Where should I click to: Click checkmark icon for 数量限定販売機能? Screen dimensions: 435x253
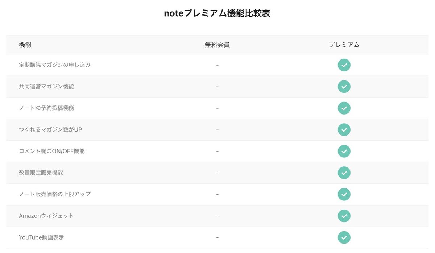344,173
